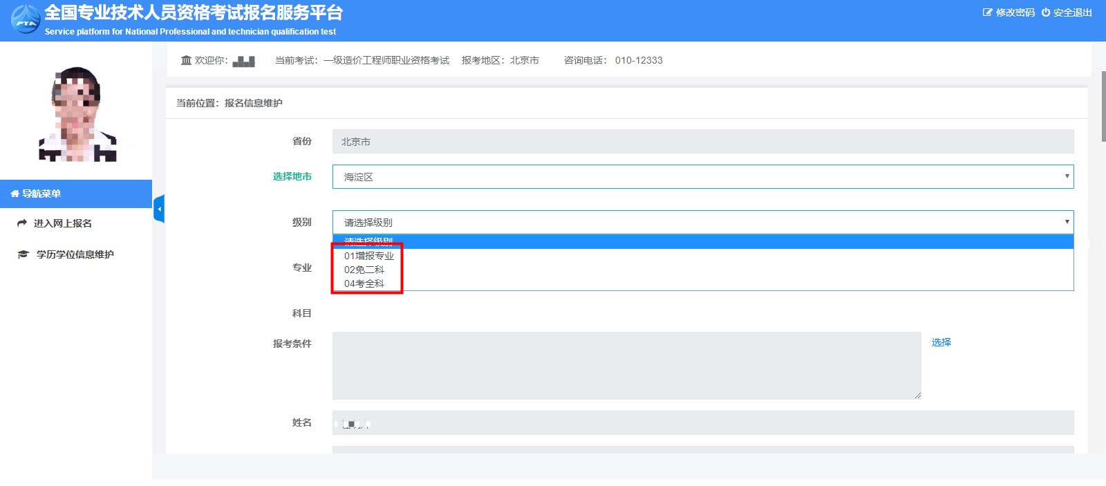The width and height of the screenshot is (1106, 486).
Task: Open the 选择地市 dropdown showing 海淀区
Action: pos(702,177)
